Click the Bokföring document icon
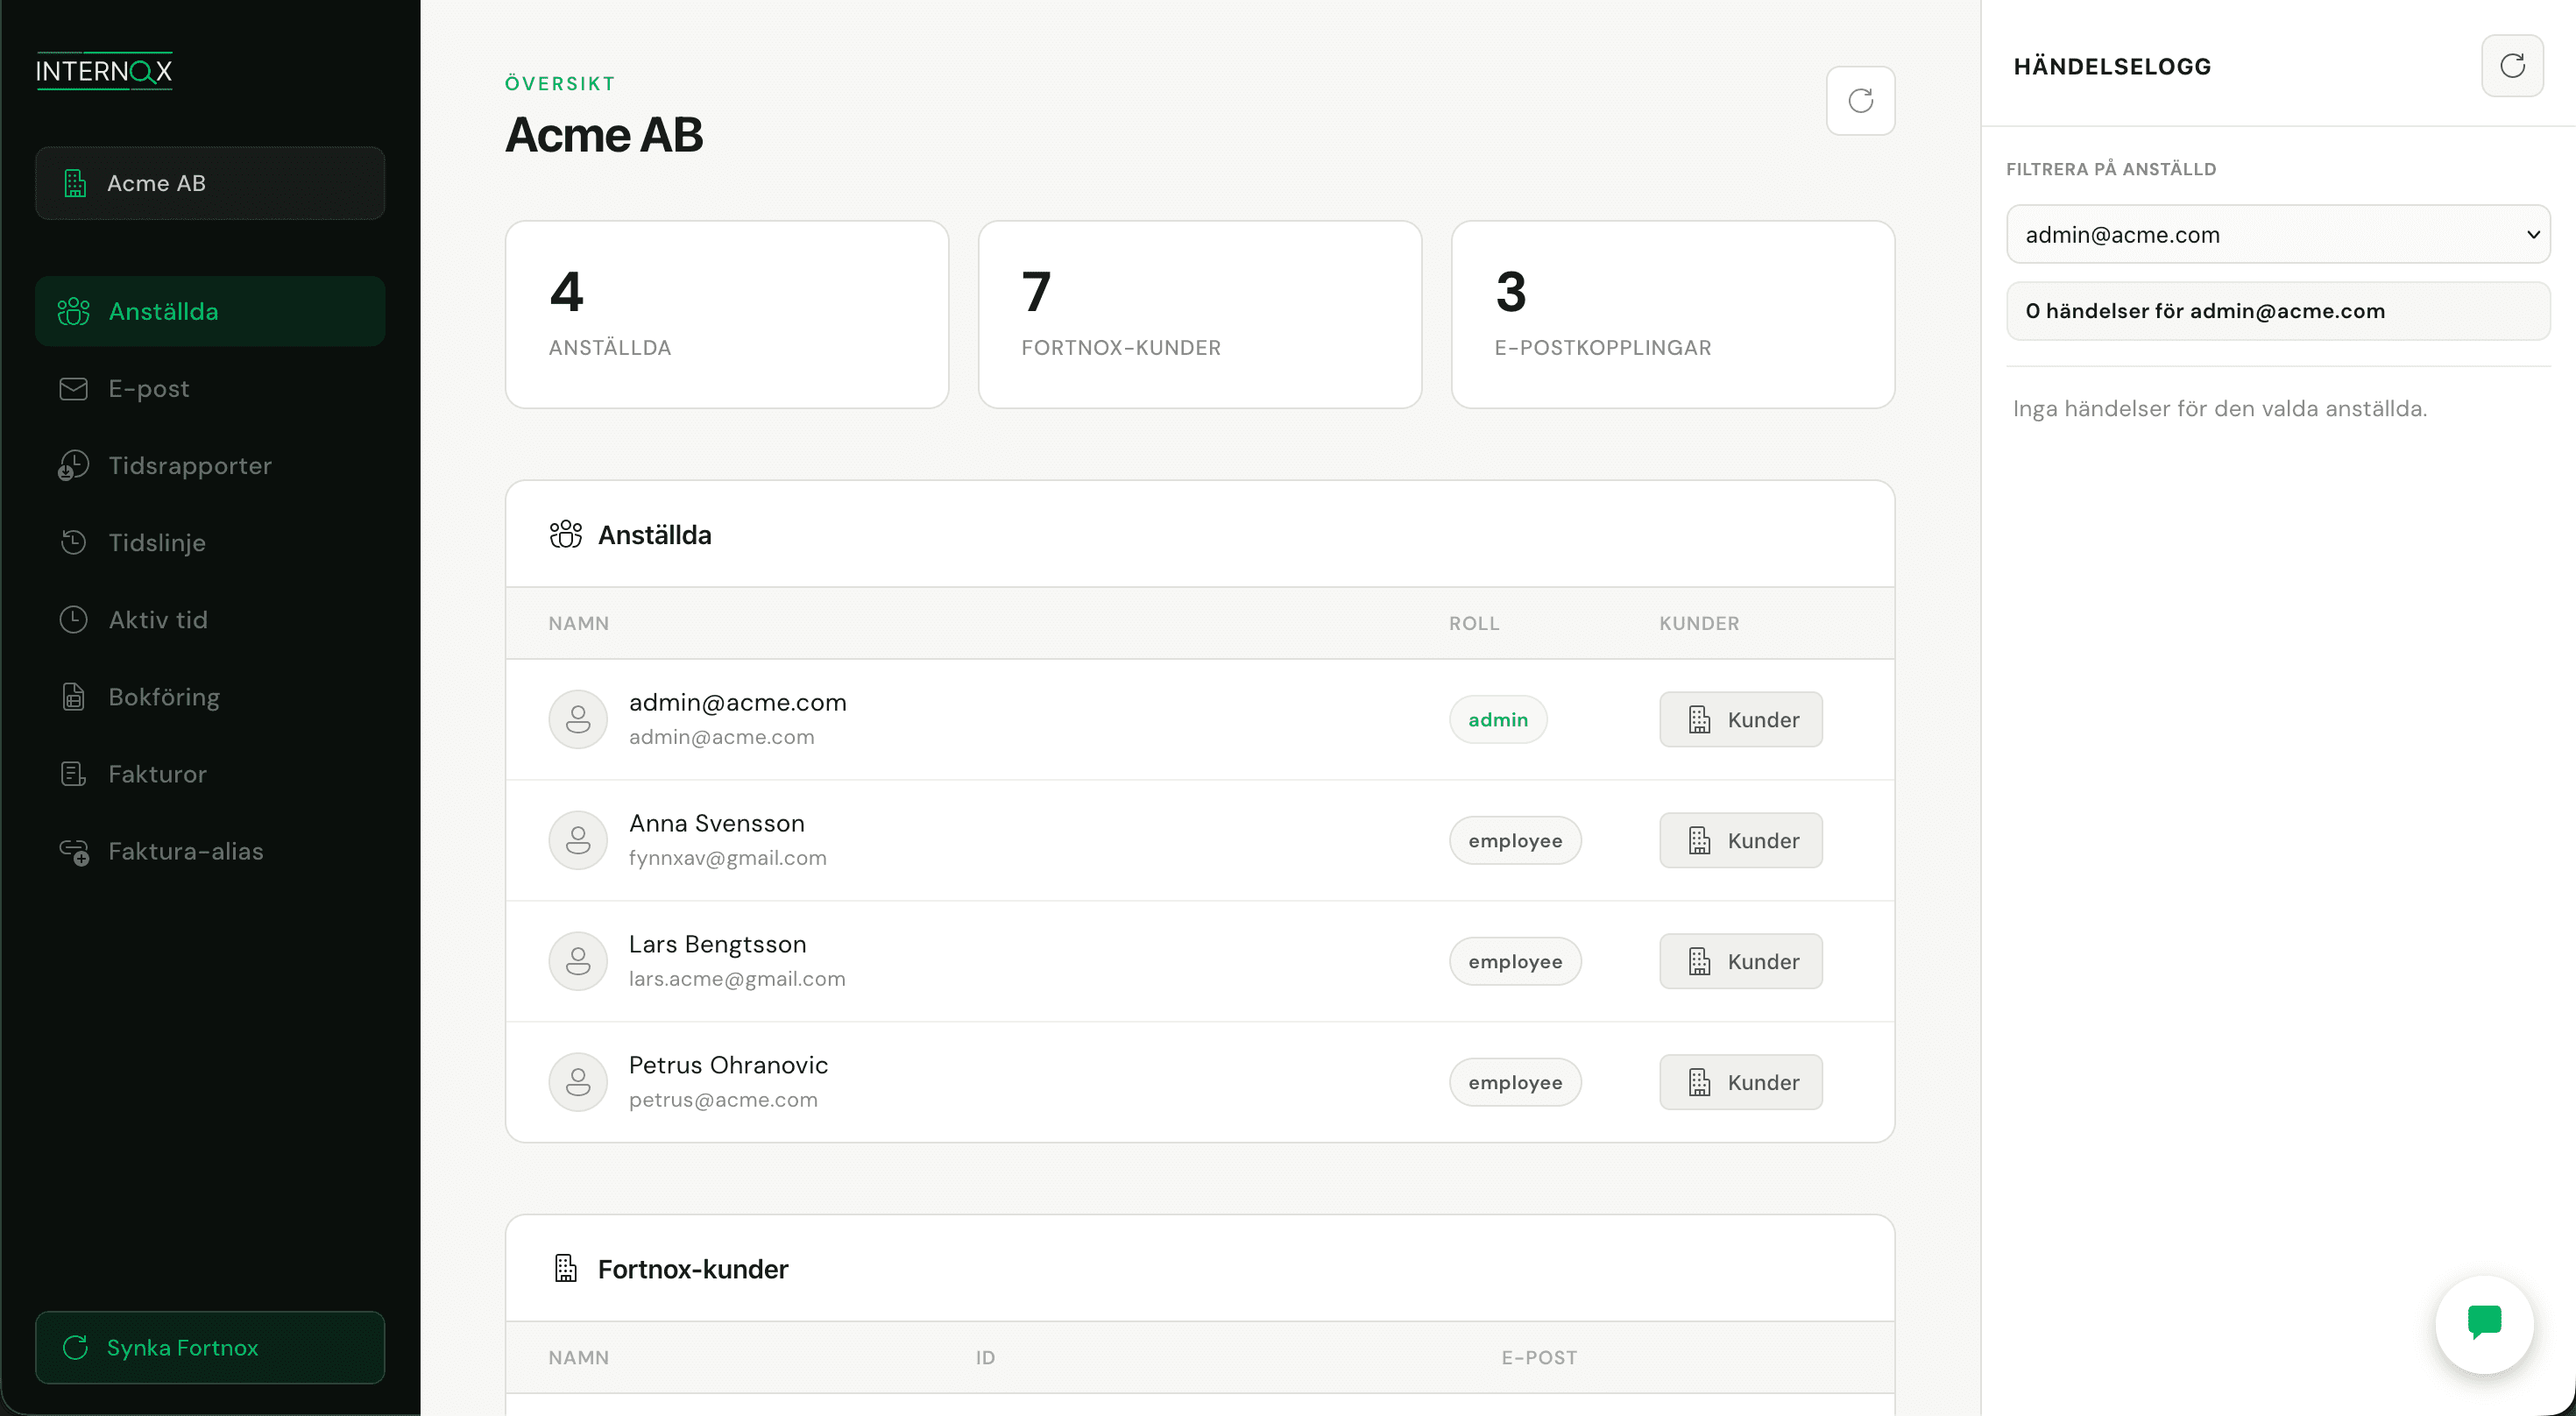The image size is (2576, 1416). tap(74, 696)
